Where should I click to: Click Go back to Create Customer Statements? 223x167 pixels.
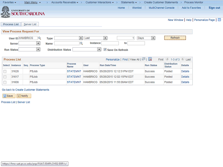click(25, 90)
